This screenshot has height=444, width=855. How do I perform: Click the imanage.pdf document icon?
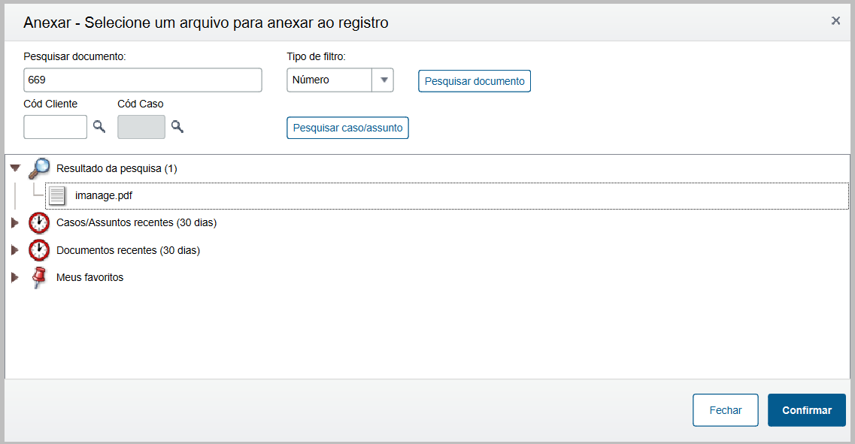(x=57, y=196)
